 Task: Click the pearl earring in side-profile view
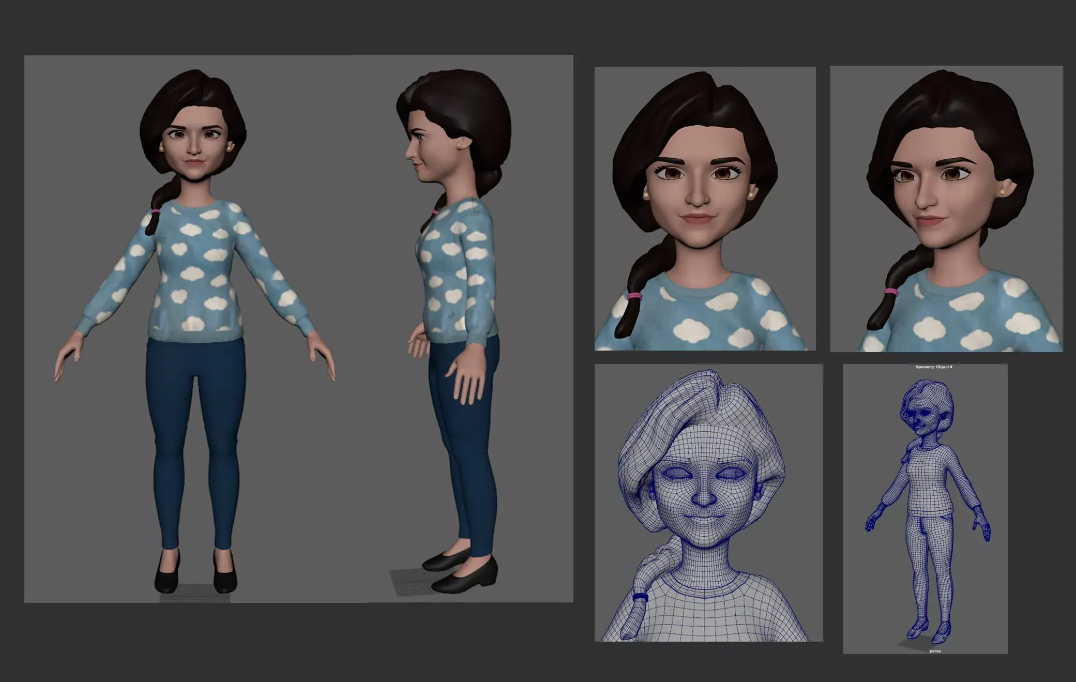(459, 147)
